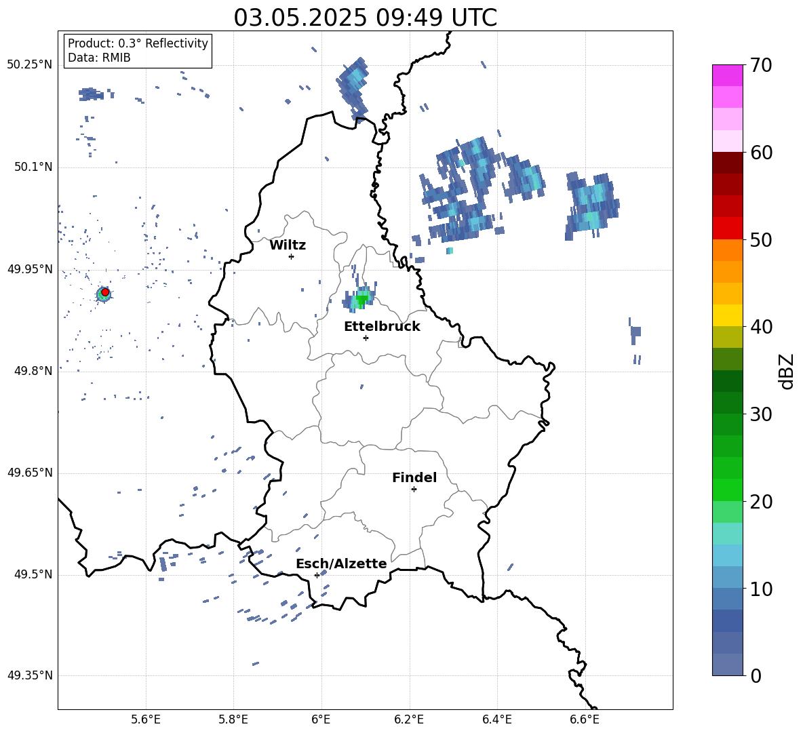
Task: Click the 0 tick on colorbar
Action: (756, 676)
